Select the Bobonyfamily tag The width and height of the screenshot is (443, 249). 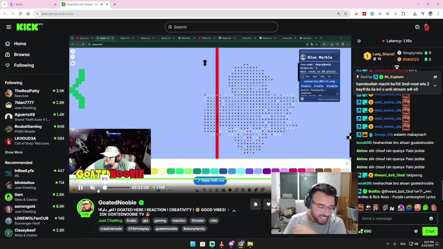pos(194,229)
